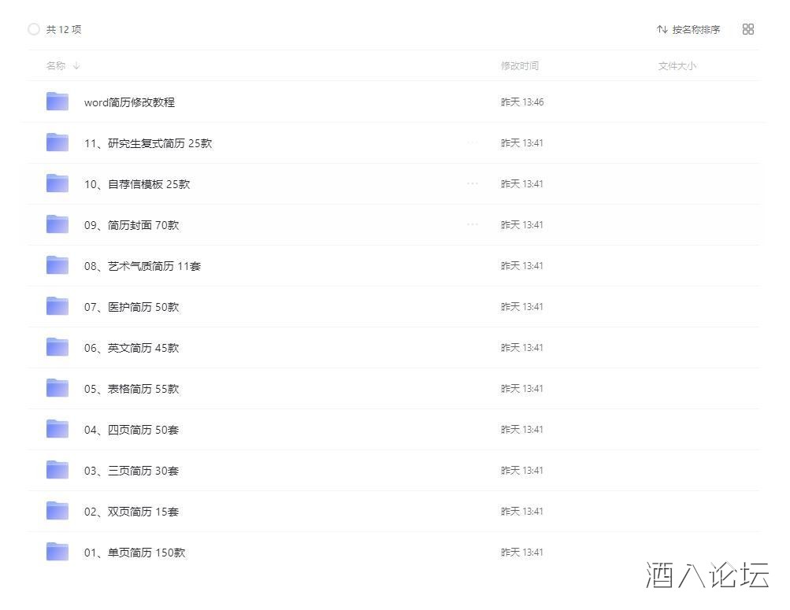This screenshot has height=610, width=790.
Task: Toggle the select-all circle checkbox
Action: click(x=33, y=29)
